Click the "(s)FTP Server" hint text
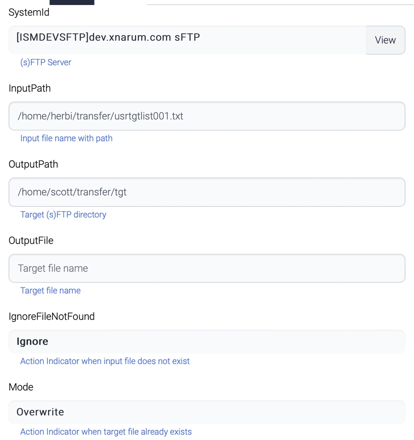 point(46,62)
